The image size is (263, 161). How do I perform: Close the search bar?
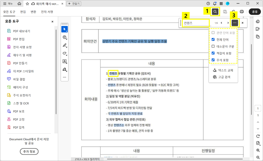click(243, 23)
